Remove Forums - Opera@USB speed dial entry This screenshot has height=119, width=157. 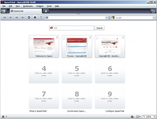click(x=90, y=37)
